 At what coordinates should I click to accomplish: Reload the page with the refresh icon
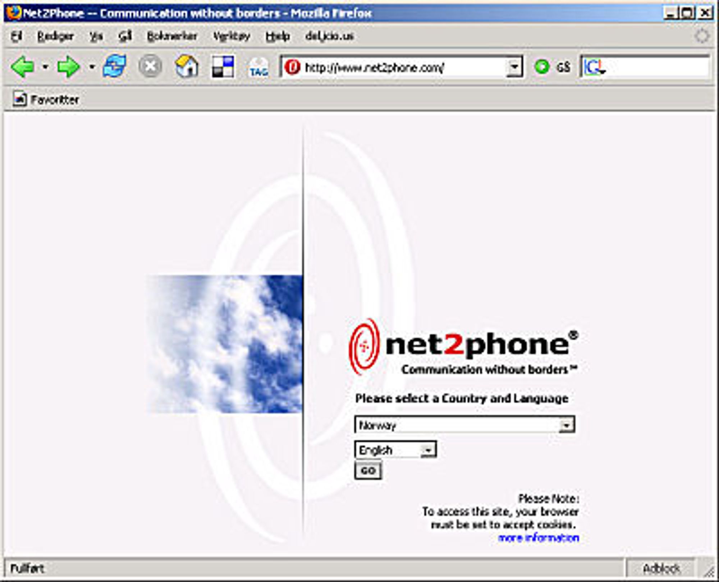pos(115,66)
